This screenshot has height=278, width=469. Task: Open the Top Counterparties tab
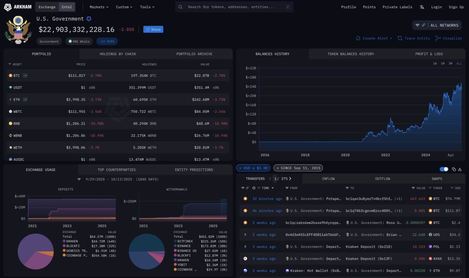point(116,170)
